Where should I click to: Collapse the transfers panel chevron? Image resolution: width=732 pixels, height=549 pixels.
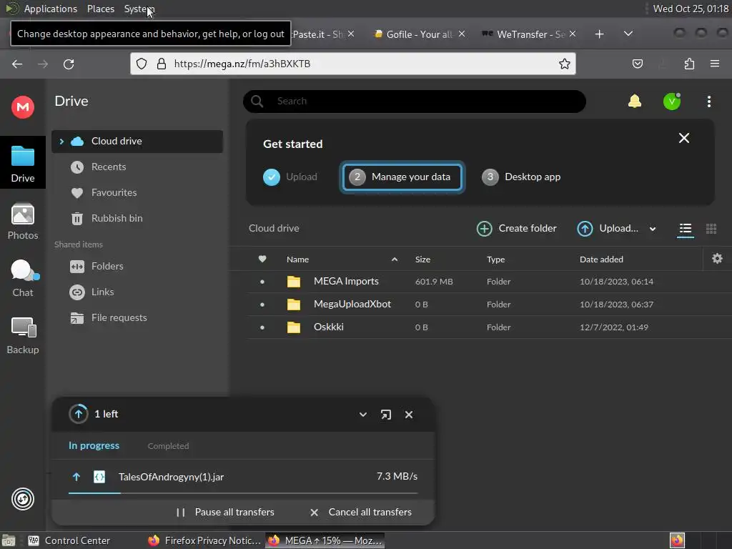(362, 415)
